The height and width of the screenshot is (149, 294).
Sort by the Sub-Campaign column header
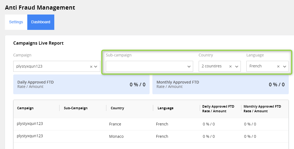[76, 108]
